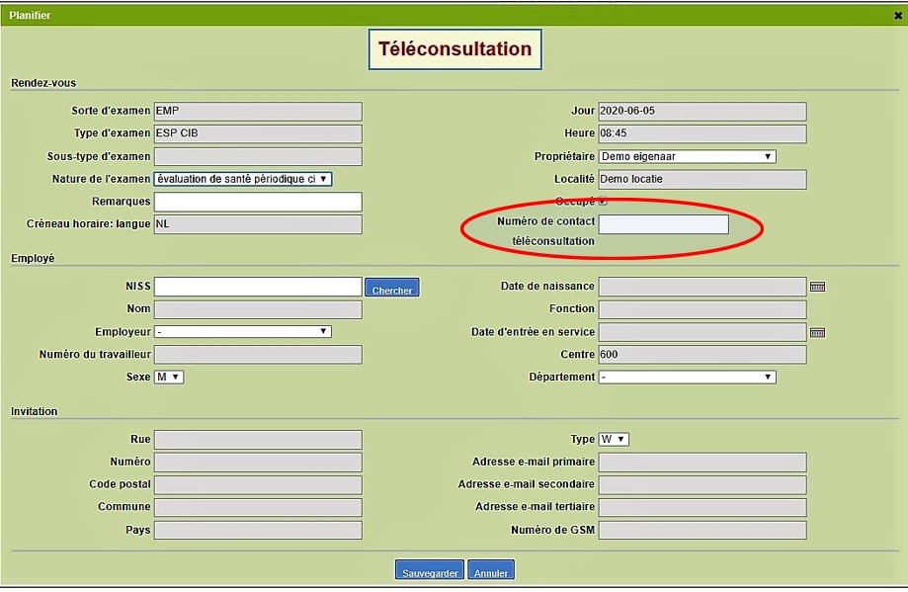Image resolution: width=908 pixels, height=592 pixels.
Task: Click the Centre field showing 600
Action: tap(702, 355)
